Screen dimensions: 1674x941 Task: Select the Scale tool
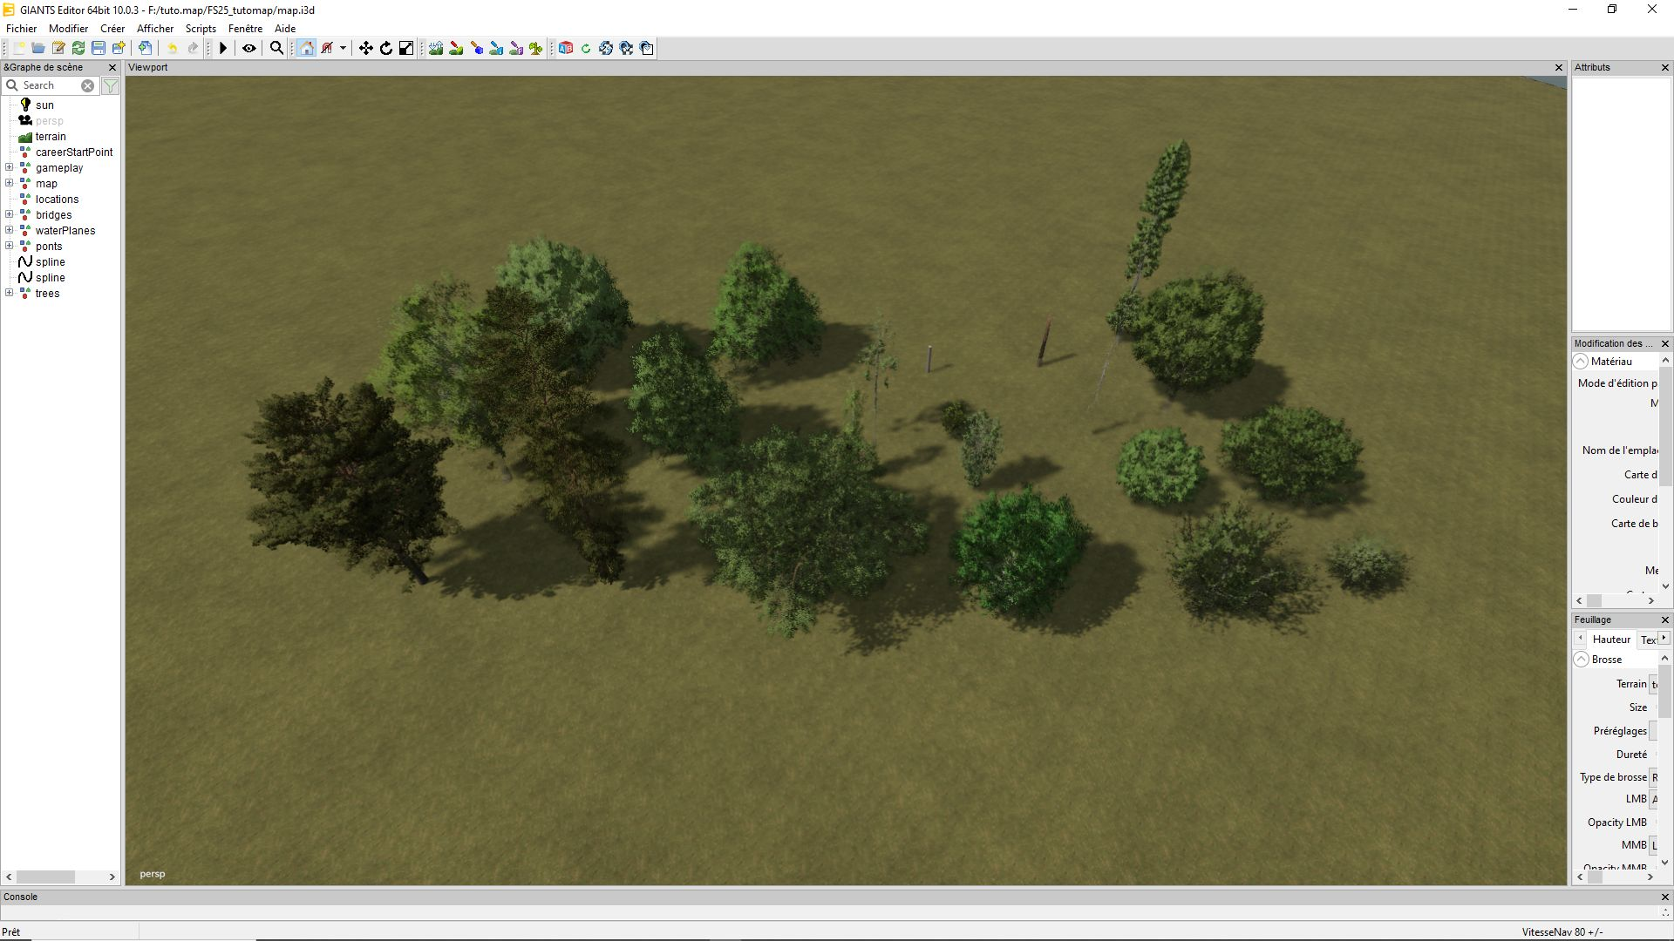click(x=406, y=48)
